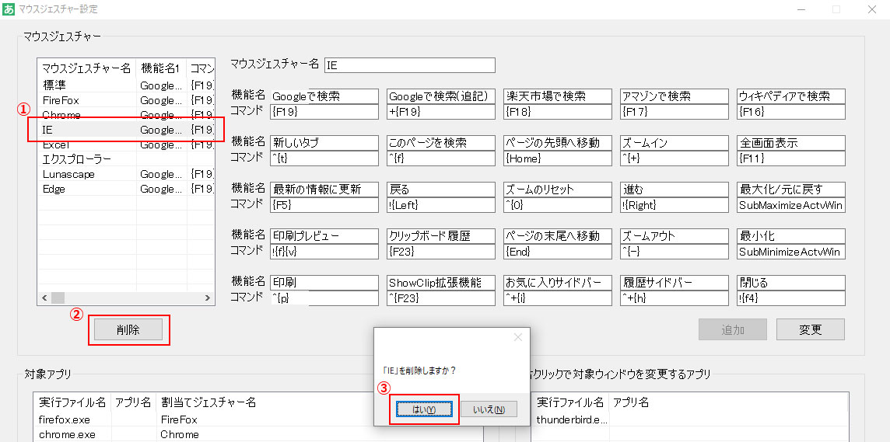Select firefox.exe in the 対象アプリ list
Screen dimensions: 890x442
coord(258,420)
